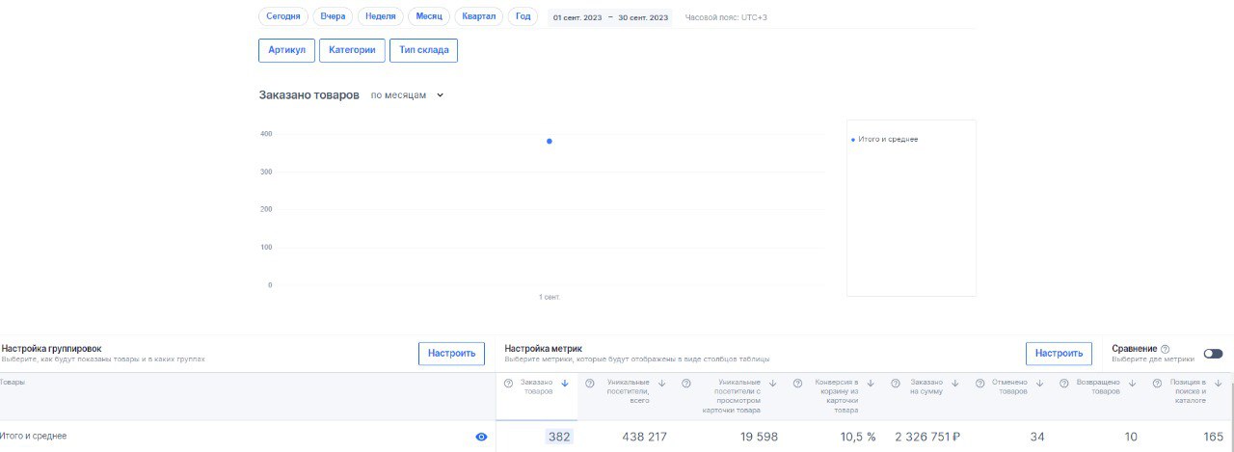Click the blue data point on chart
The height and width of the screenshot is (452, 1234).
pyautogui.click(x=550, y=141)
